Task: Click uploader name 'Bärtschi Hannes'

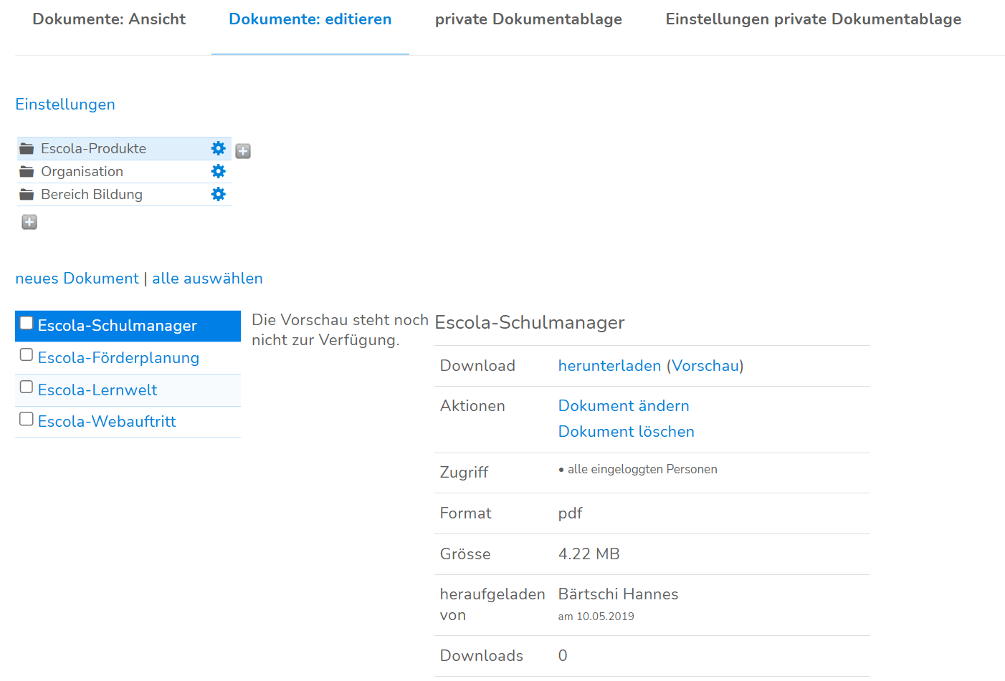Action: click(x=619, y=594)
